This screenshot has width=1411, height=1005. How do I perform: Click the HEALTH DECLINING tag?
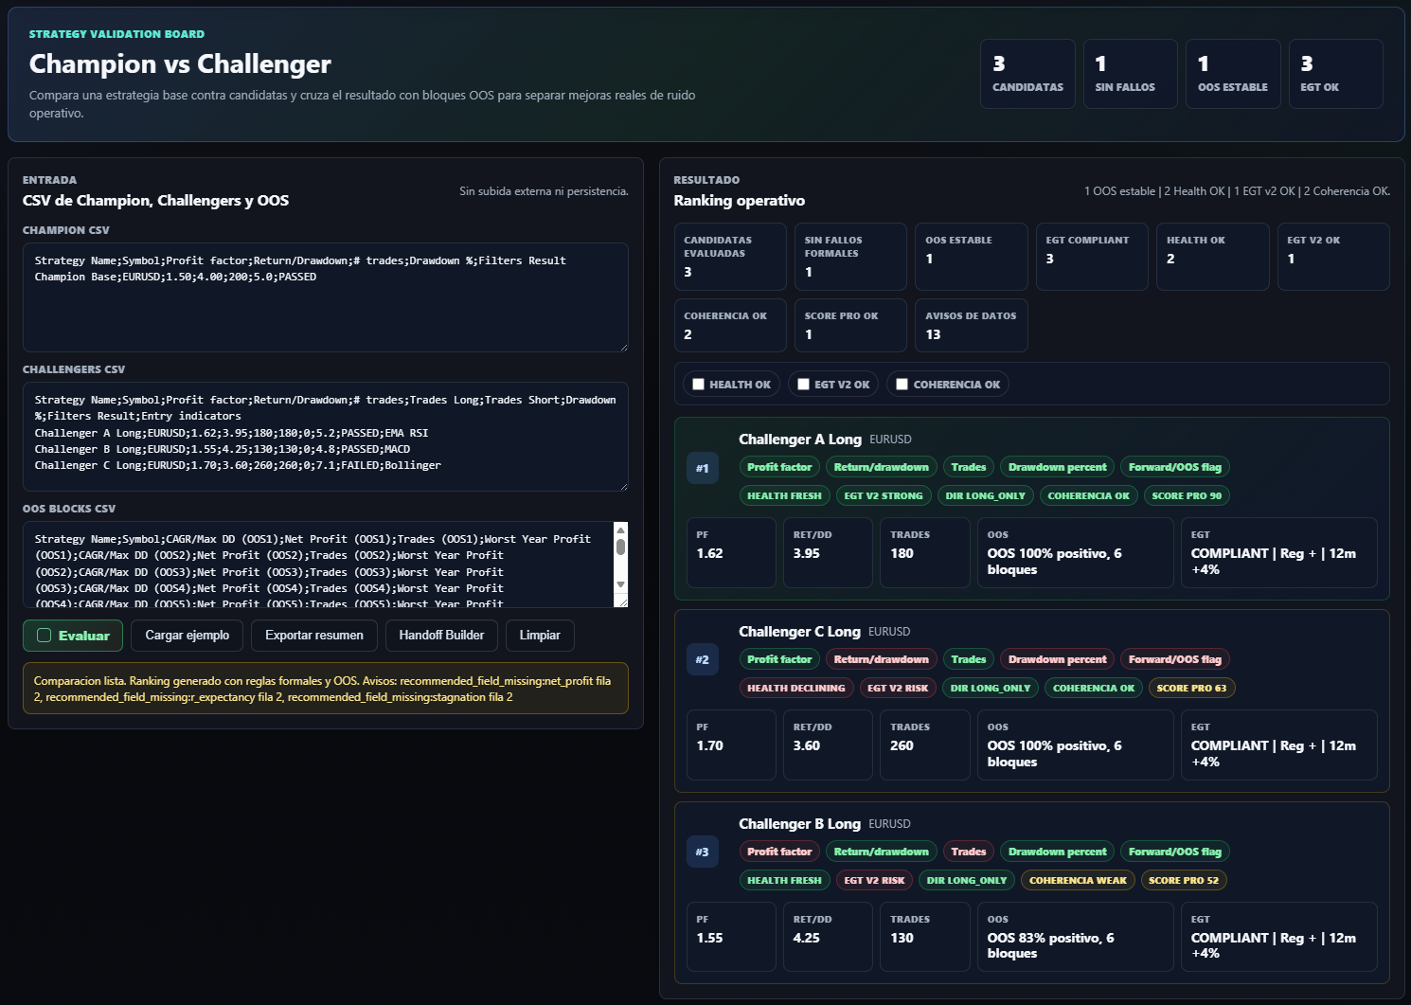[795, 688]
